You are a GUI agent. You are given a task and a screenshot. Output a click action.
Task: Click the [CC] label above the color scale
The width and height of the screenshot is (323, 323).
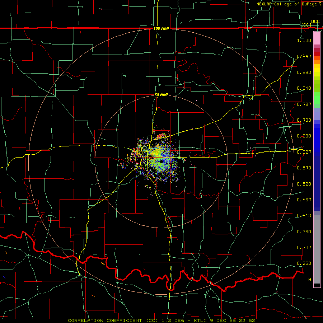coord(306,25)
